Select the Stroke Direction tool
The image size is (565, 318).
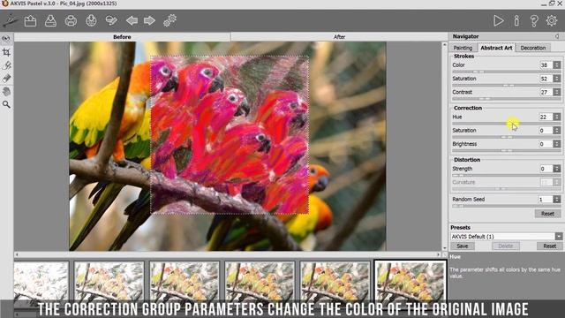tap(6, 65)
